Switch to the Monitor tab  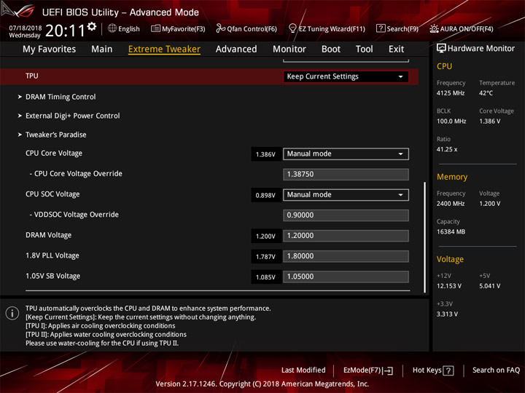[289, 49]
